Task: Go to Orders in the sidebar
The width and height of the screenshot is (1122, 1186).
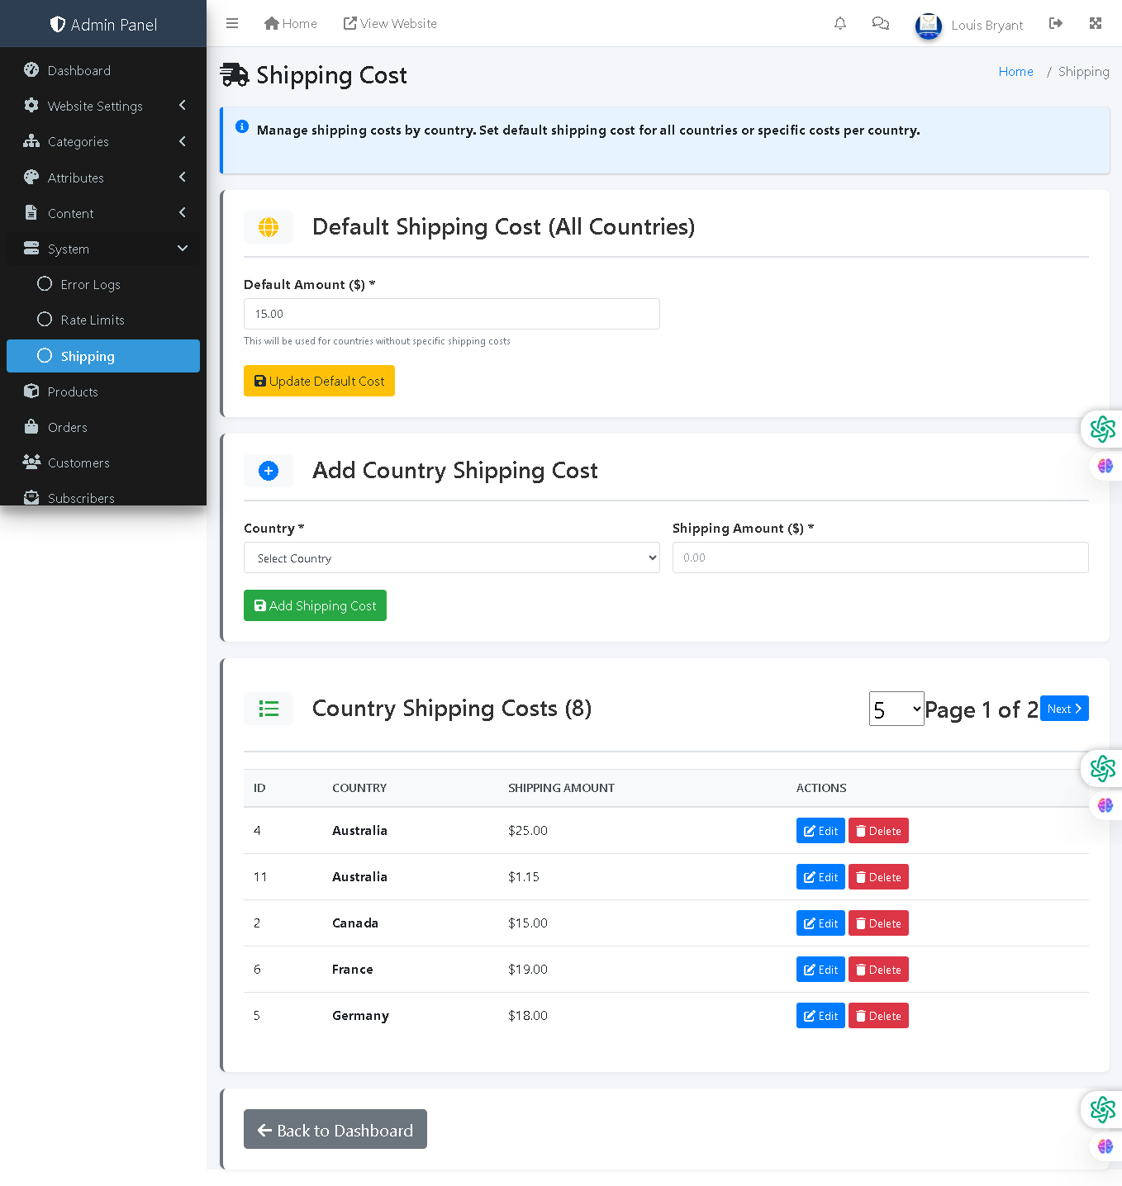Action: 68,428
